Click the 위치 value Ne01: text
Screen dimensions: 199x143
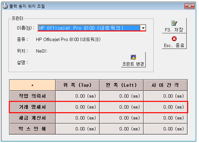tap(42, 51)
